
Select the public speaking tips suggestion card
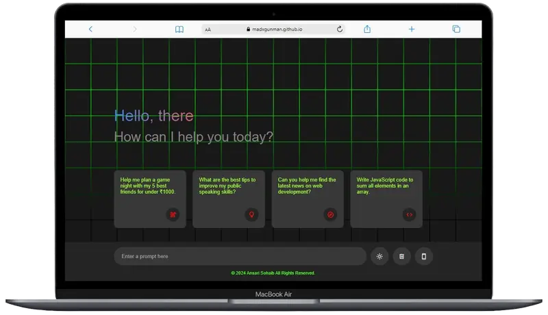coord(229,199)
